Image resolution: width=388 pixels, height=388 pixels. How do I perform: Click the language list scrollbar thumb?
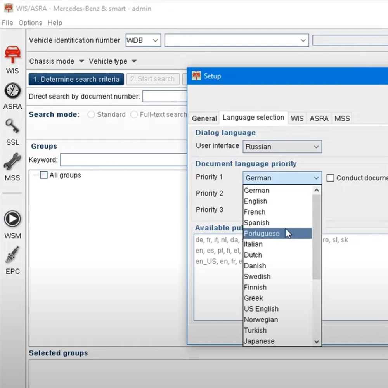(316, 237)
